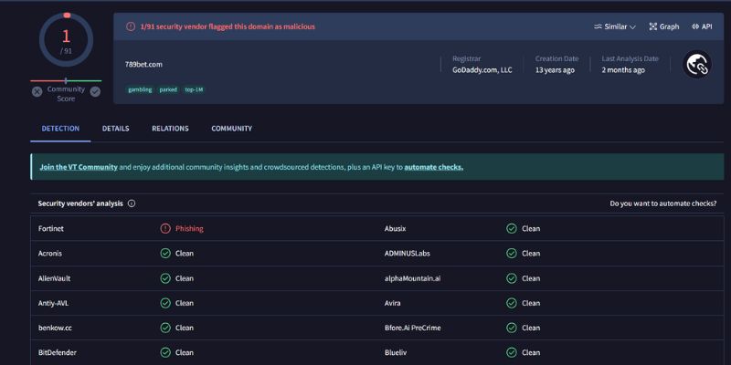
Task: Click the 13 years ago creation date
Action: [x=555, y=70]
